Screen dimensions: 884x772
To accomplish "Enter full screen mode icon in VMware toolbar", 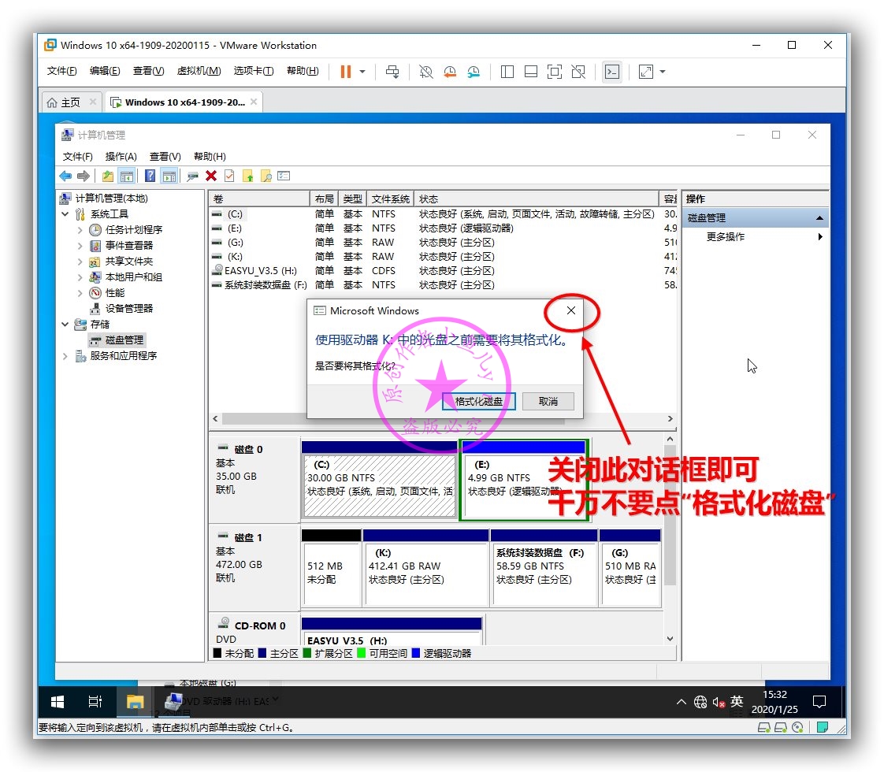I will [555, 72].
